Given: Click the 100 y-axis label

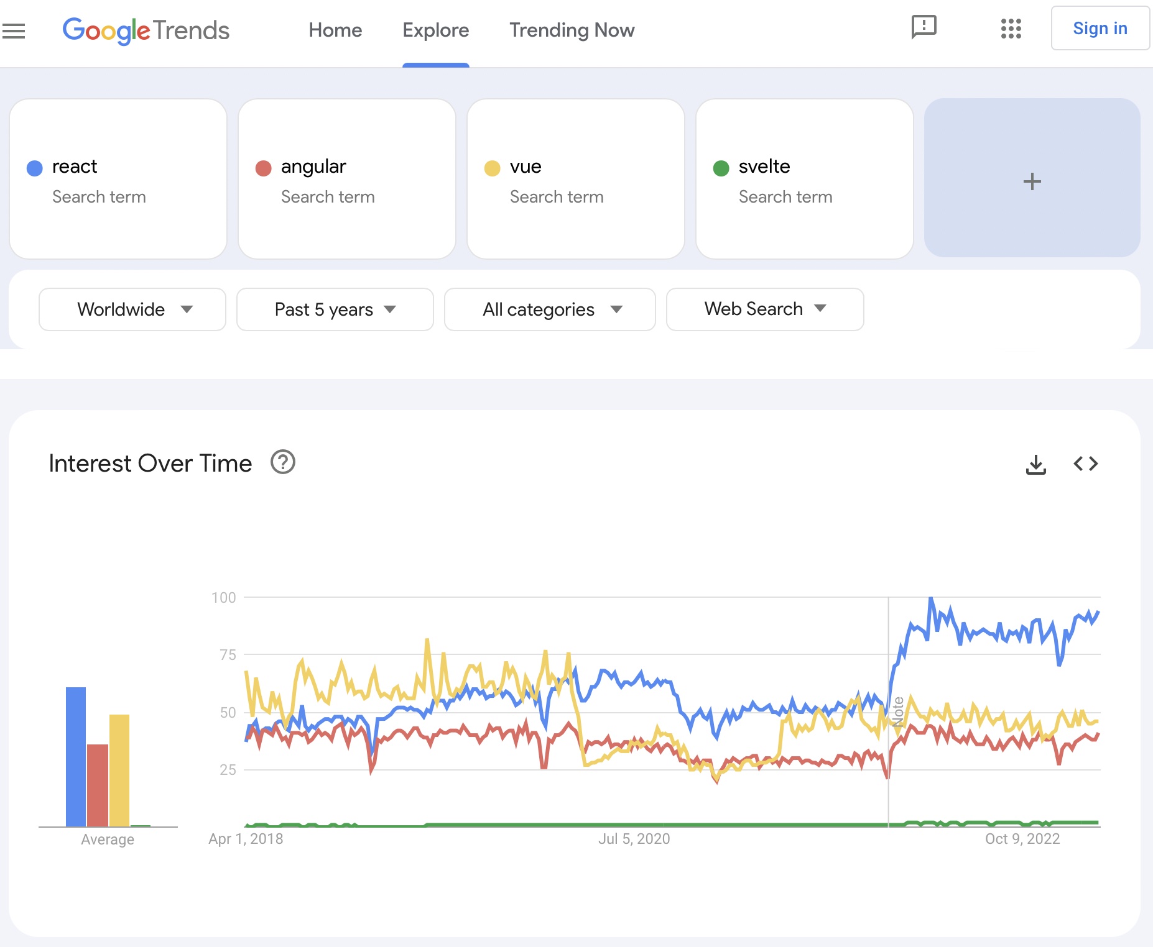Looking at the screenshot, I should [224, 598].
